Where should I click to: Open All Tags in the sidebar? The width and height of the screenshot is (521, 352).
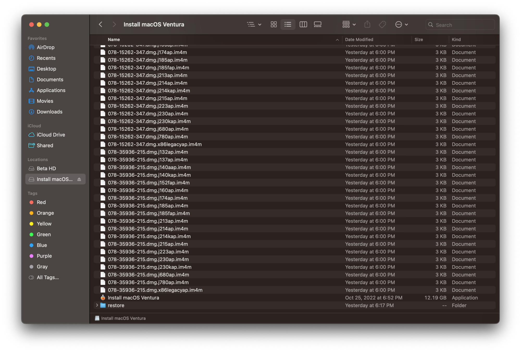point(55,277)
